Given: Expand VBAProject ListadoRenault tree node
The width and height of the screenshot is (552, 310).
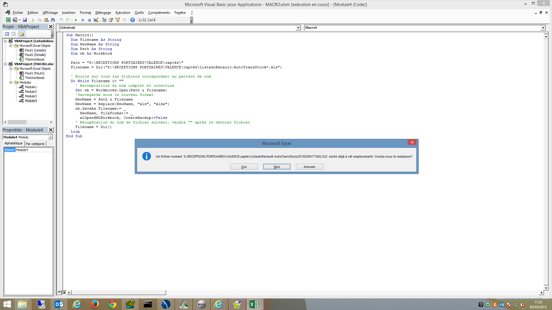Looking at the screenshot, I should coord(6,41).
